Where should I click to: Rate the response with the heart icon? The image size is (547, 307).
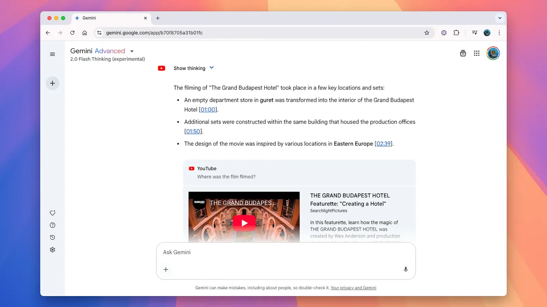coord(52,213)
